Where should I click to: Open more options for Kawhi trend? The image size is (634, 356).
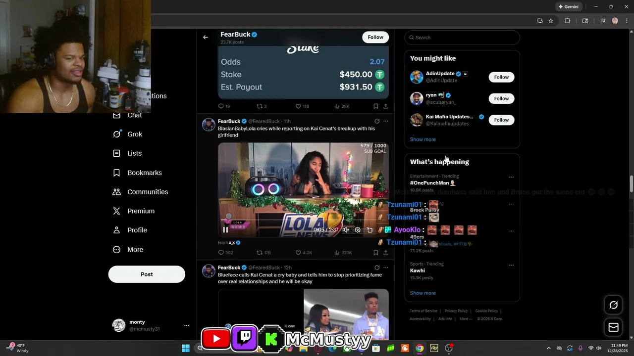[511, 265]
